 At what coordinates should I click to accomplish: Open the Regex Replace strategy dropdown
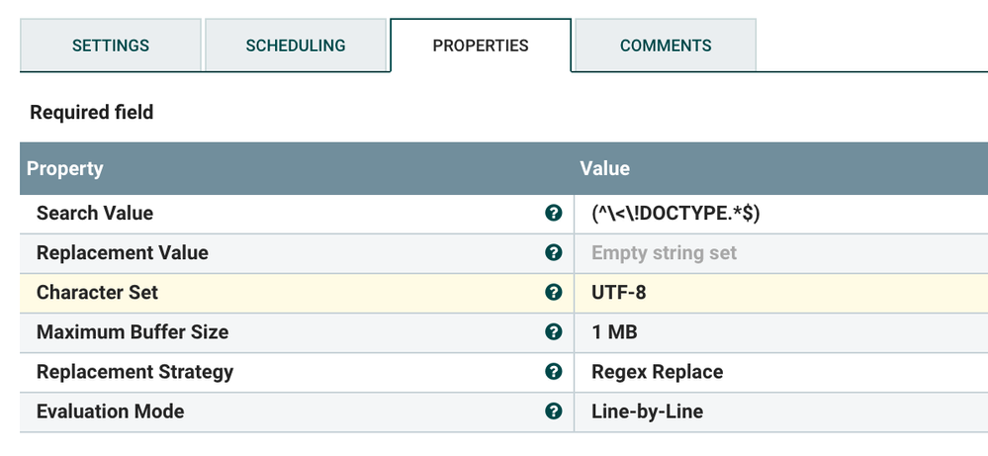(x=657, y=372)
